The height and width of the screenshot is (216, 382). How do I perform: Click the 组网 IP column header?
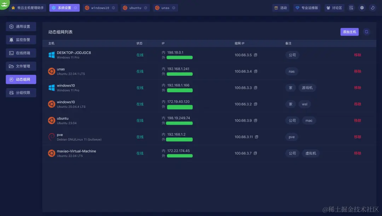point(239,43)
